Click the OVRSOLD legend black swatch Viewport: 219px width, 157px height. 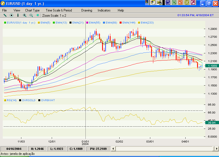[x=20, y=100]
